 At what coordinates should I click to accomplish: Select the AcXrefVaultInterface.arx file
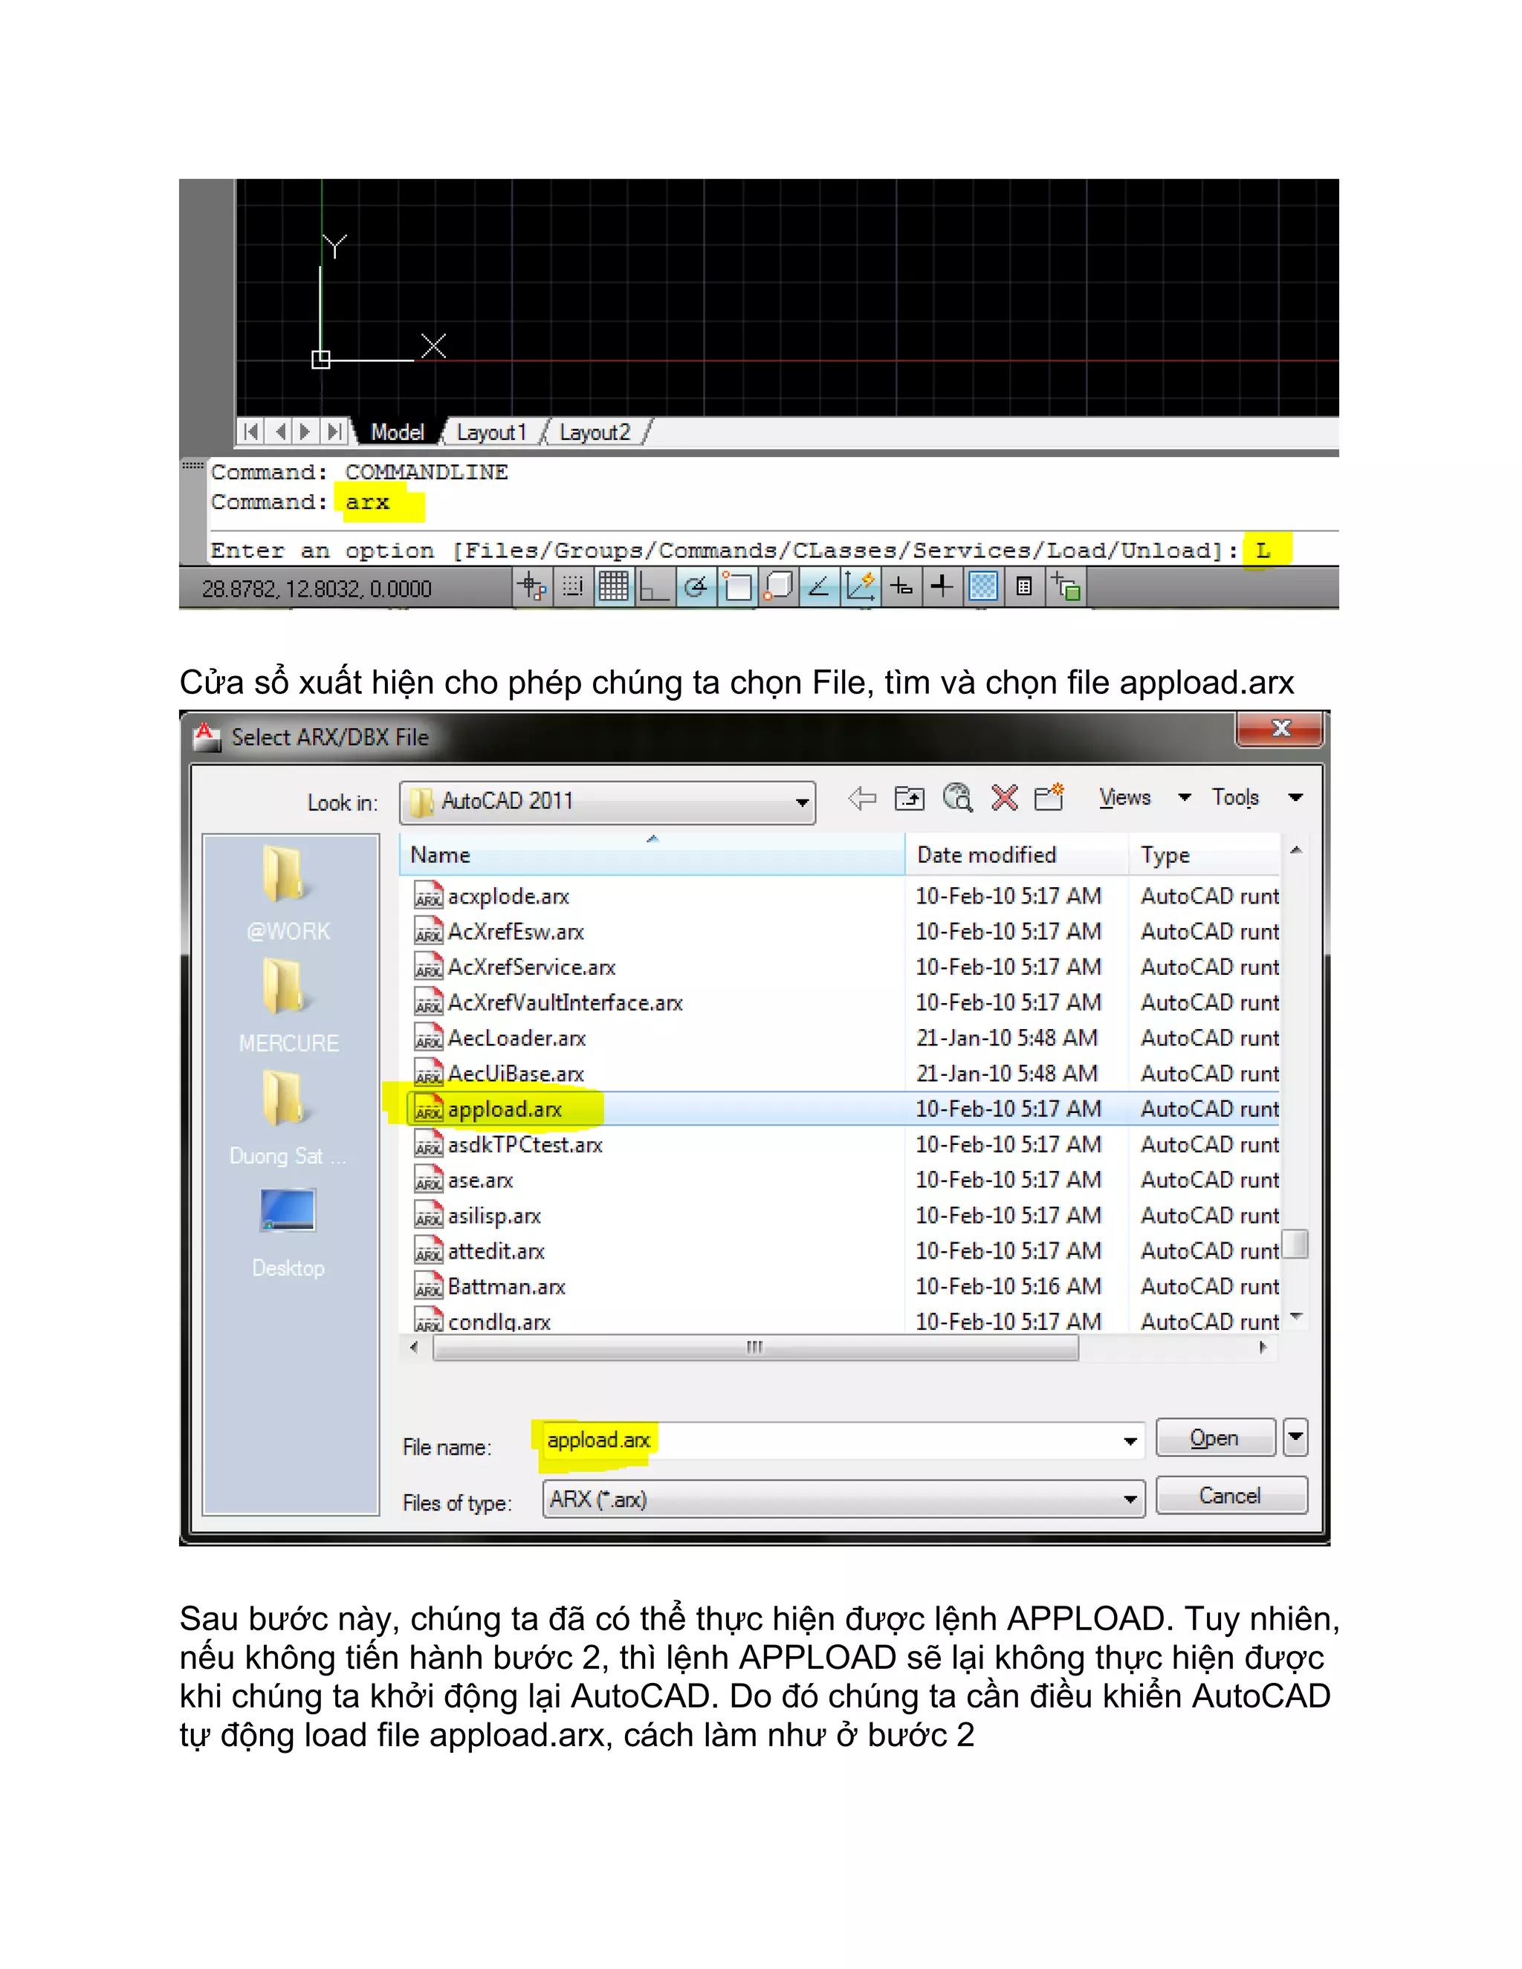(x=841, y=1002)
